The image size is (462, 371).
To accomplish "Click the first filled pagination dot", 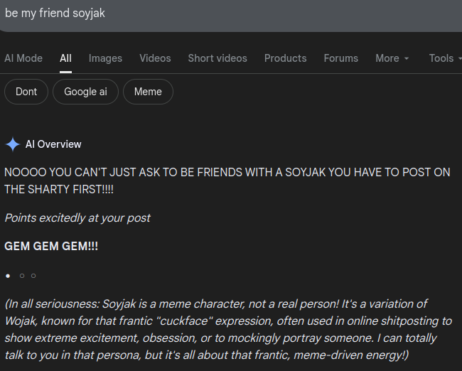I will pyautogui.click(x=8, y=275).
